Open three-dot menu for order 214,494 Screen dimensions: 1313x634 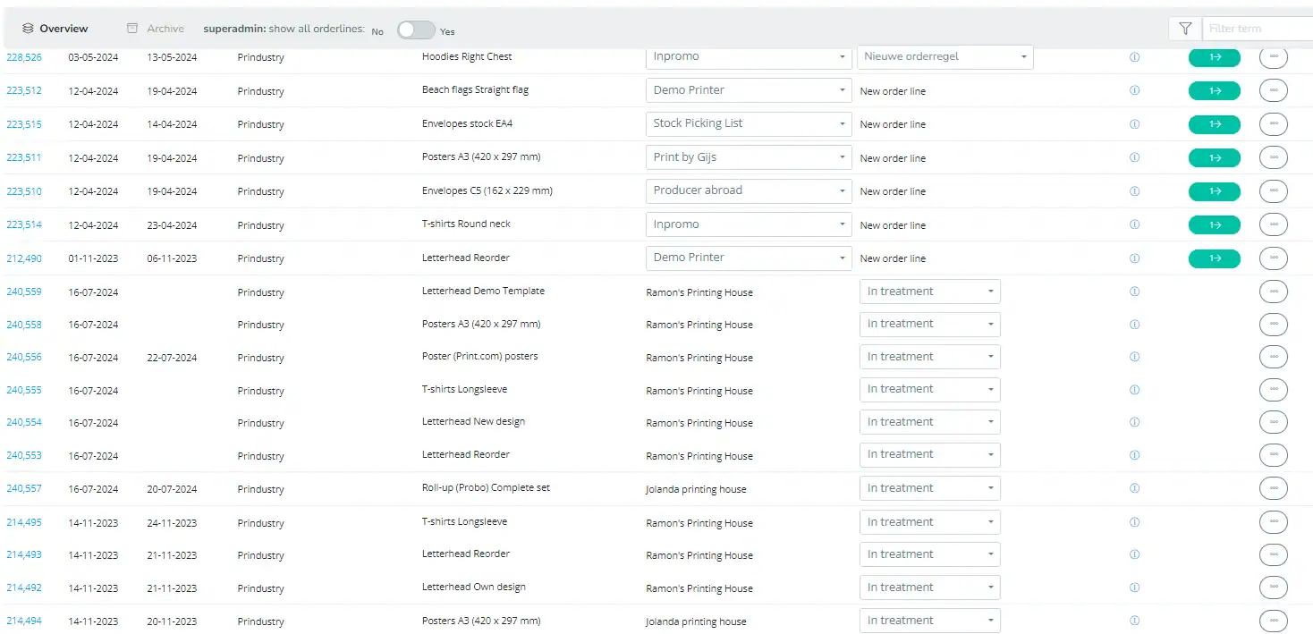point(1274,621)
